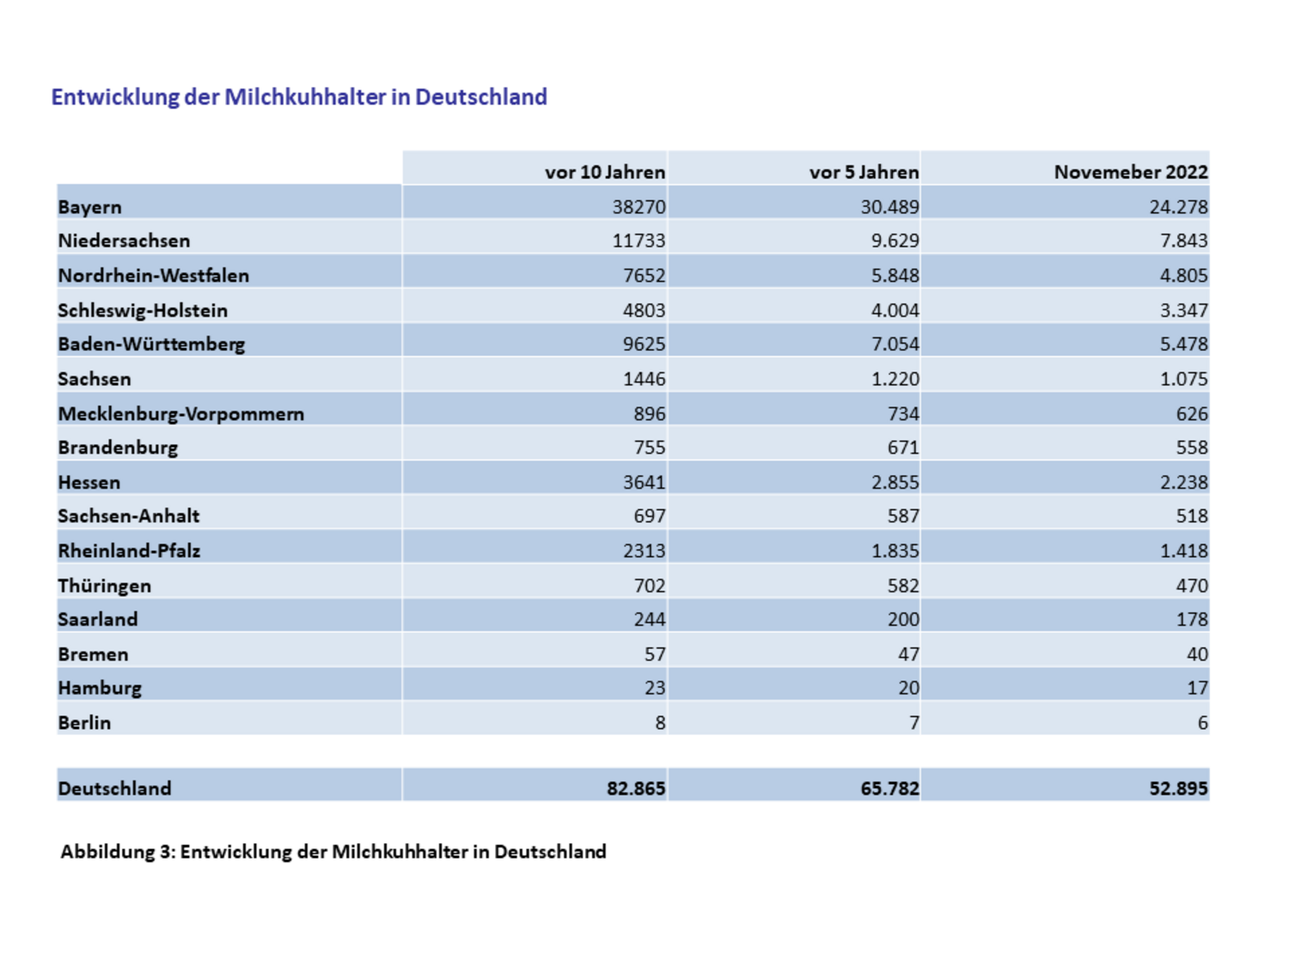1289x967 pixels.
Task: Click the Sachsen-Anhalt row label
Action: (x=129, y=516)
